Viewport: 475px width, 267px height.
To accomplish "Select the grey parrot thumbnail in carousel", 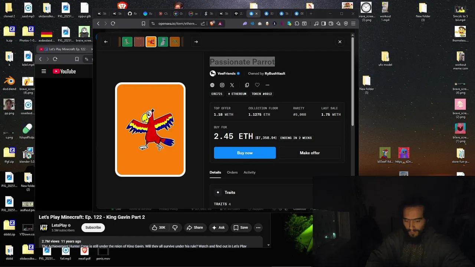I will (163, 42).
